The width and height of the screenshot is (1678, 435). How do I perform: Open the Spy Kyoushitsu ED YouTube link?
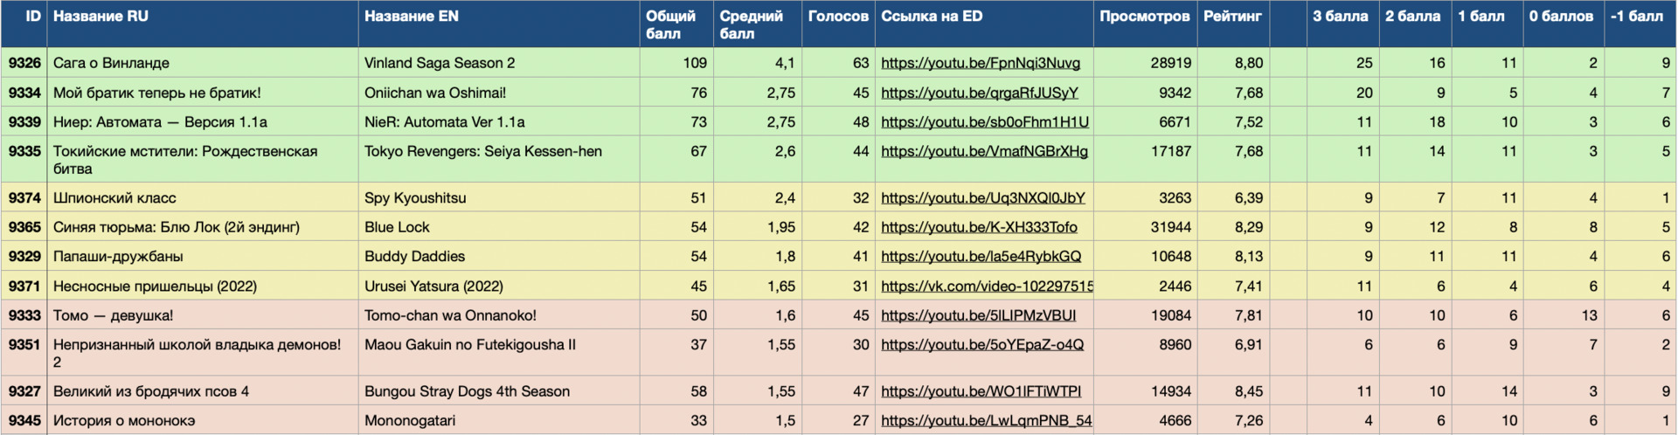coord(982,198)
